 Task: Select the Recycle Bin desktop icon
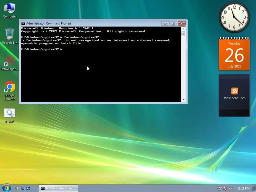[x=10, y=36]
